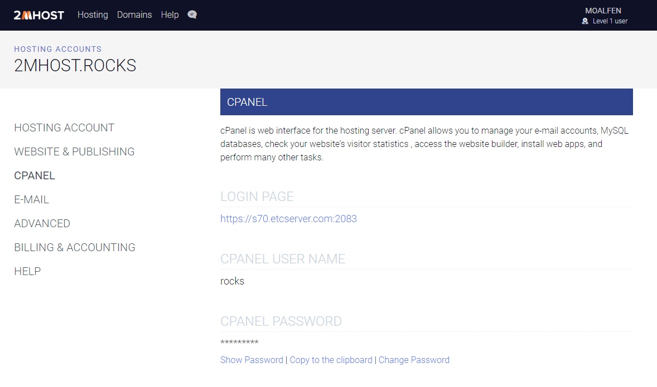The width and height of the screenshot is (657, 387).
Task: Open the cPanel login page link
Action: point(288,218)
